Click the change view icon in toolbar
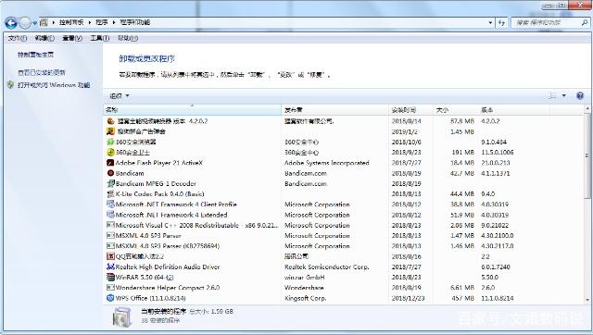The height and width of the screenshot is (335, 593). coord(552,96)
